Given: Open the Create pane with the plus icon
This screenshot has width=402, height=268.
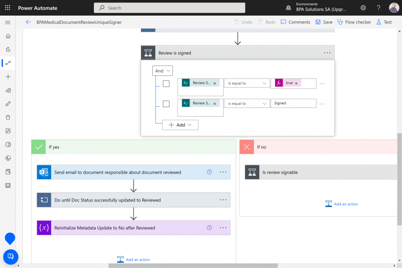Looking at the screenshot, I should click(8, 76).
